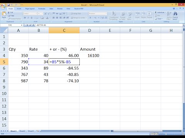Screen dimensions: 185x138
Task: Confirm the formula with the checkmark
Action: pyautogui.click(x=30, y=25)
